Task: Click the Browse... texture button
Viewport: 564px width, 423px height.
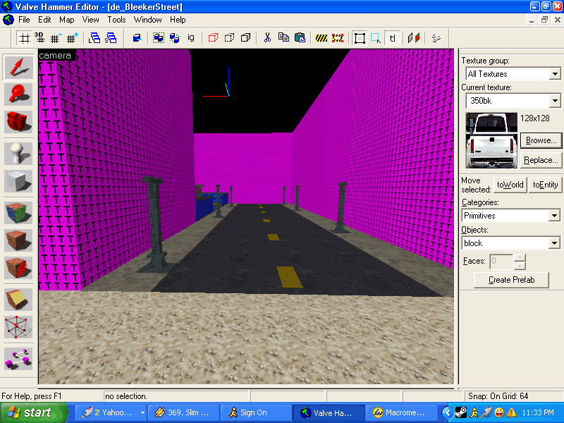Action: 541,140
